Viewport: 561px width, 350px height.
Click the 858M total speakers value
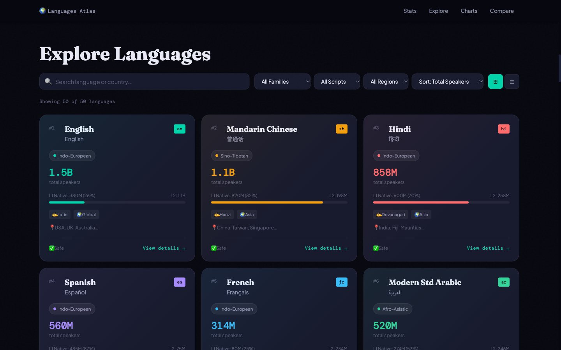point(385,172)
